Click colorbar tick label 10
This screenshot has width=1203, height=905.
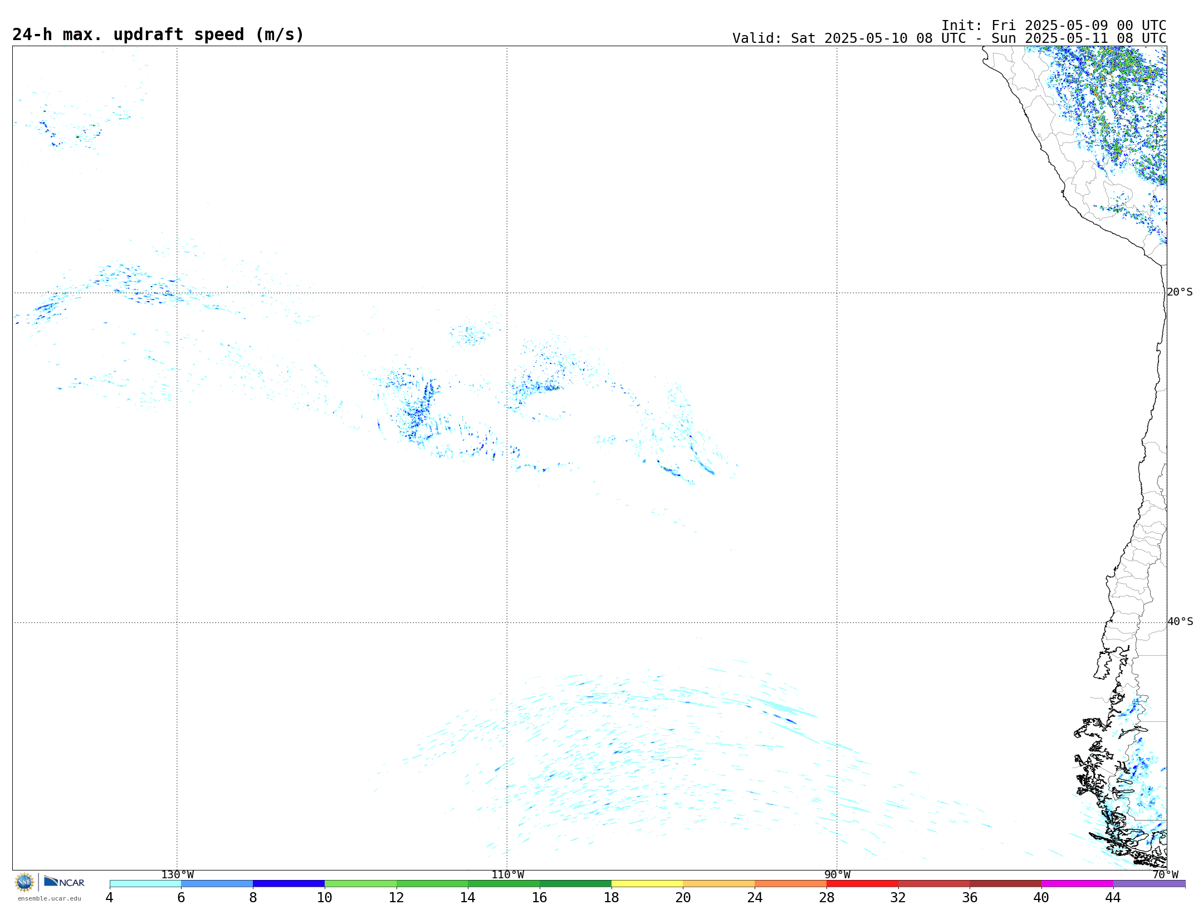[325, 898]
